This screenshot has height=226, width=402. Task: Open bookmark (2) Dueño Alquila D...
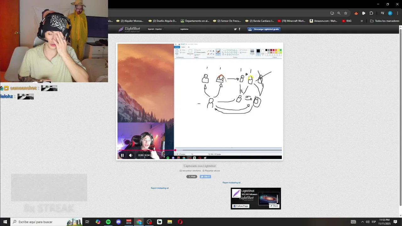(x=162, y=21)
